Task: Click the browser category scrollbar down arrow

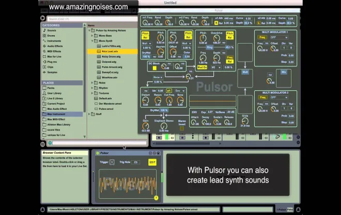Action: click(x=85, y=137)
